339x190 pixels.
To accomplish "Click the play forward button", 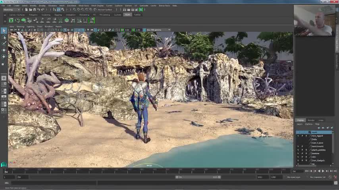I will [323, 171].
